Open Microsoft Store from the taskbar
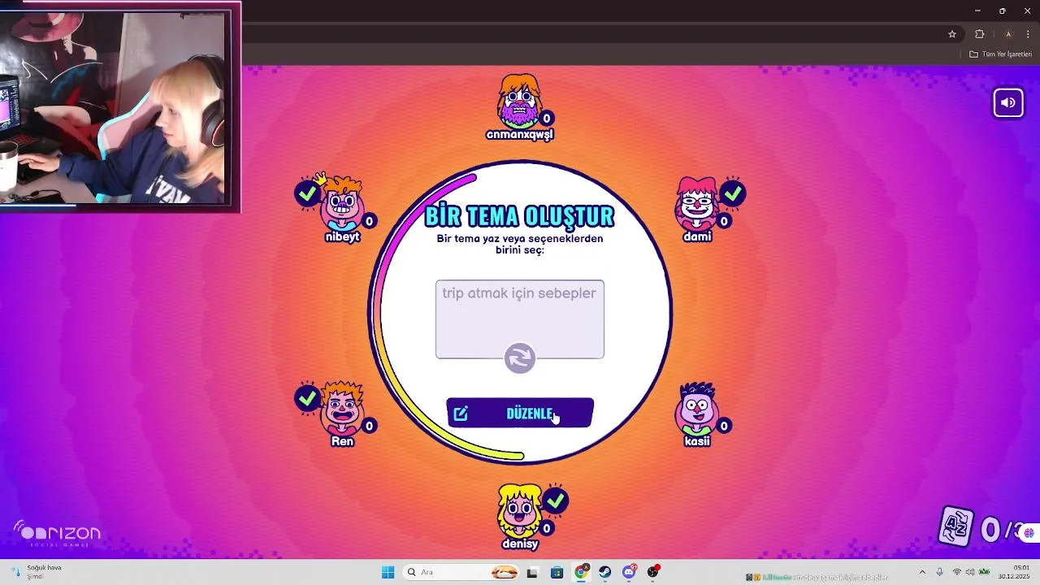The height and width of the screenshot is (585, 1040). pyautogui.click(x=557, y=572)
